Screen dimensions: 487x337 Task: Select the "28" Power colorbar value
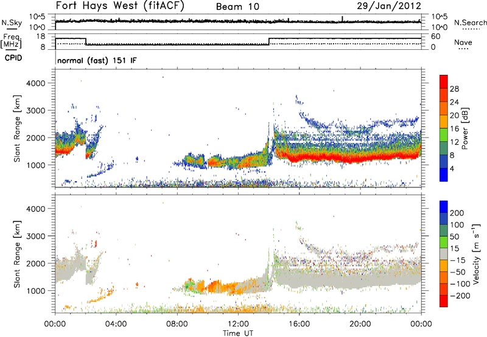point(454,89)
